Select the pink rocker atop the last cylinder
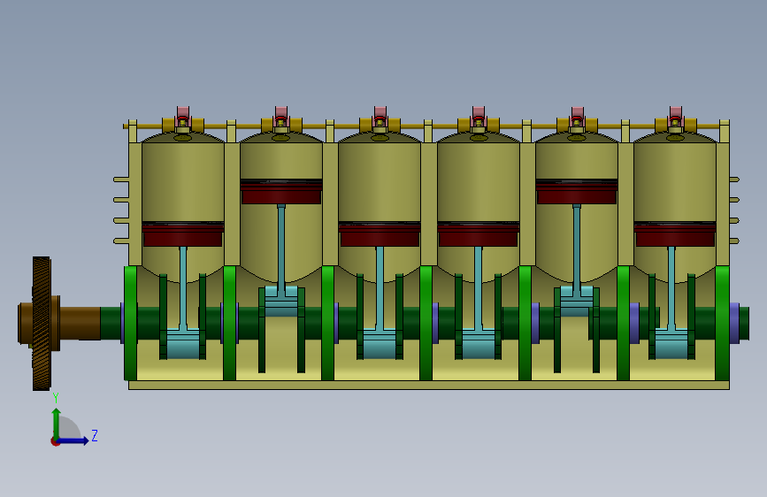The height and width of the screenshot is (497, 767). (x=676, y=113)
